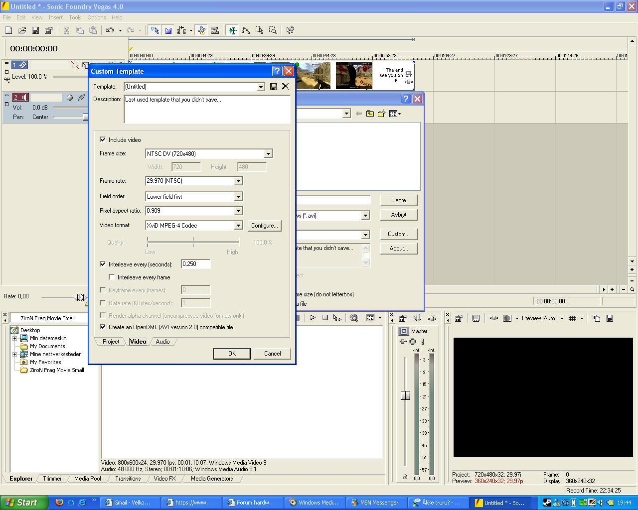This screenshot has height=510, width=638.
Task: Click Configure... for the XviD codec
Action: point(264,226)
